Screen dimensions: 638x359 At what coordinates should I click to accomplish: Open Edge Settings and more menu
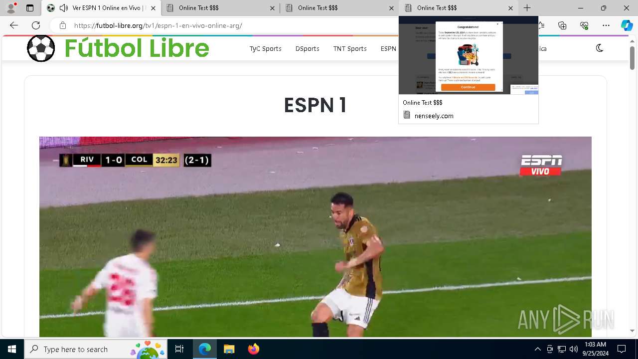click(606, 25)
